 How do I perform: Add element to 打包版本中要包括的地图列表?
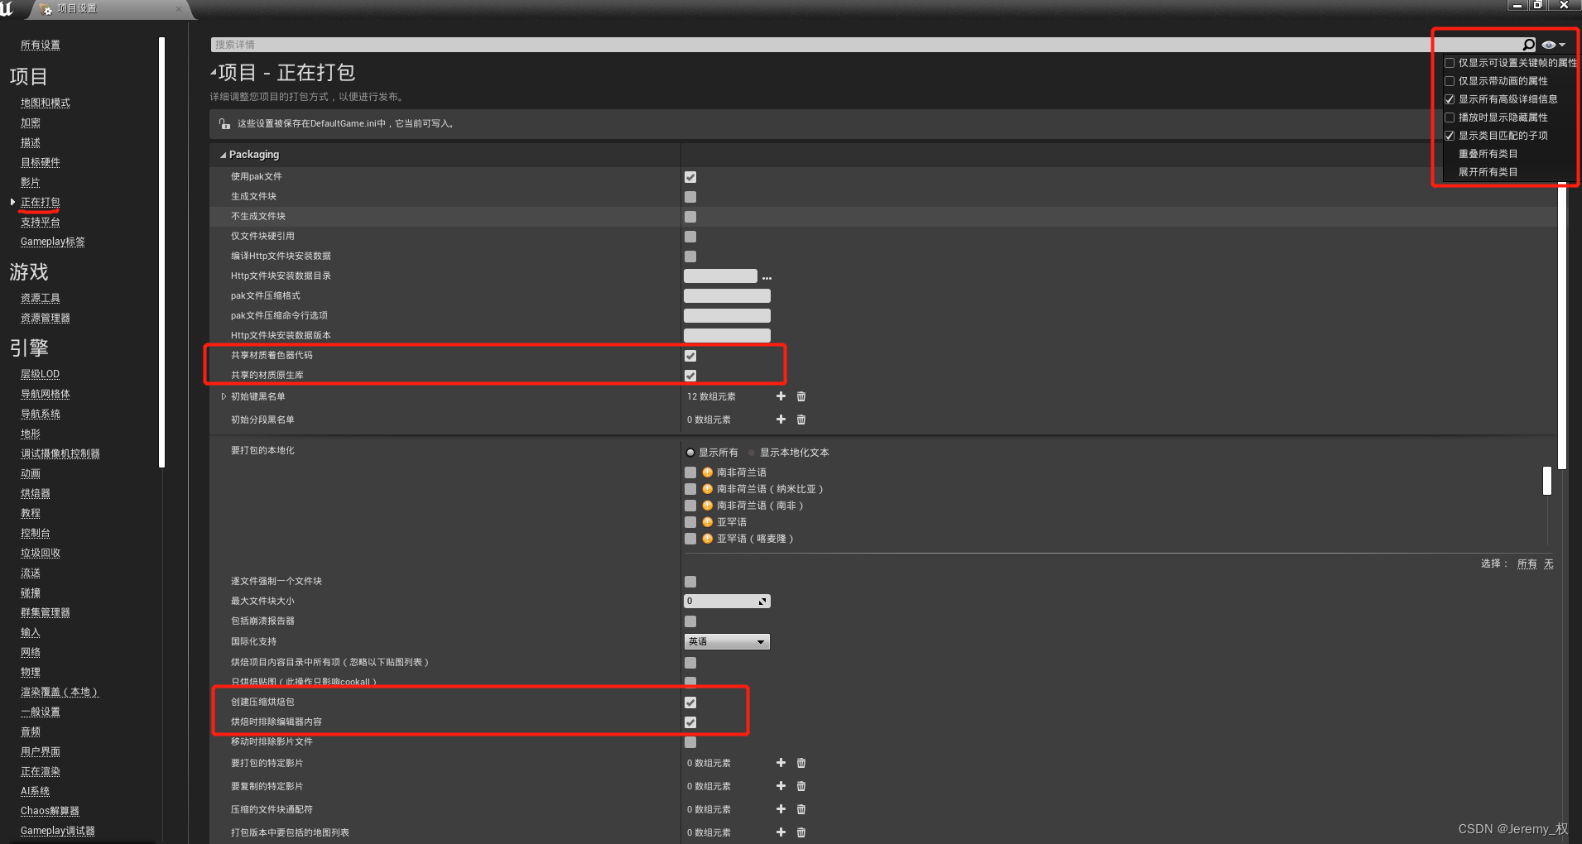781,832
